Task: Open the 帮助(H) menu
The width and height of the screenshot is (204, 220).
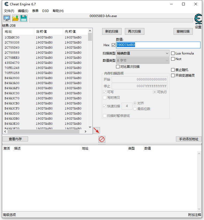Action: pos(58,11)
